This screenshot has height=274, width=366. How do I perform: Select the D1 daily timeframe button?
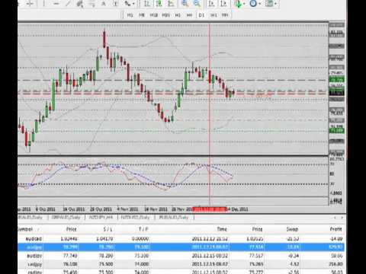click(x=201, y=15)
